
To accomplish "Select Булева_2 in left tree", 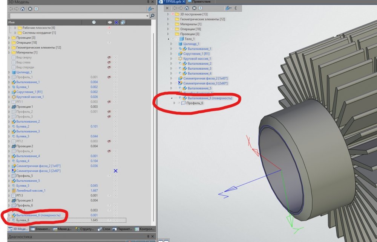I will point(23,126).
